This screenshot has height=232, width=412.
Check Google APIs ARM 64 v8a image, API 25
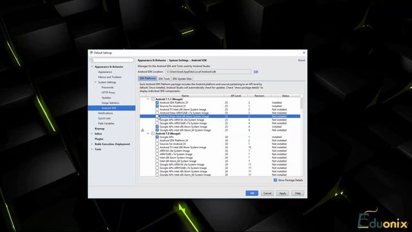click(157, 120)
